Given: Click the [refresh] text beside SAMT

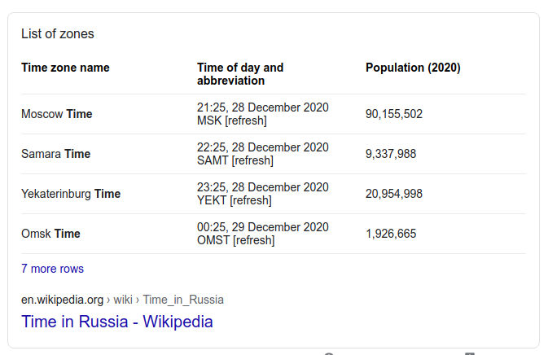Looking at the screenshot, I should click(x=252, y=160).
